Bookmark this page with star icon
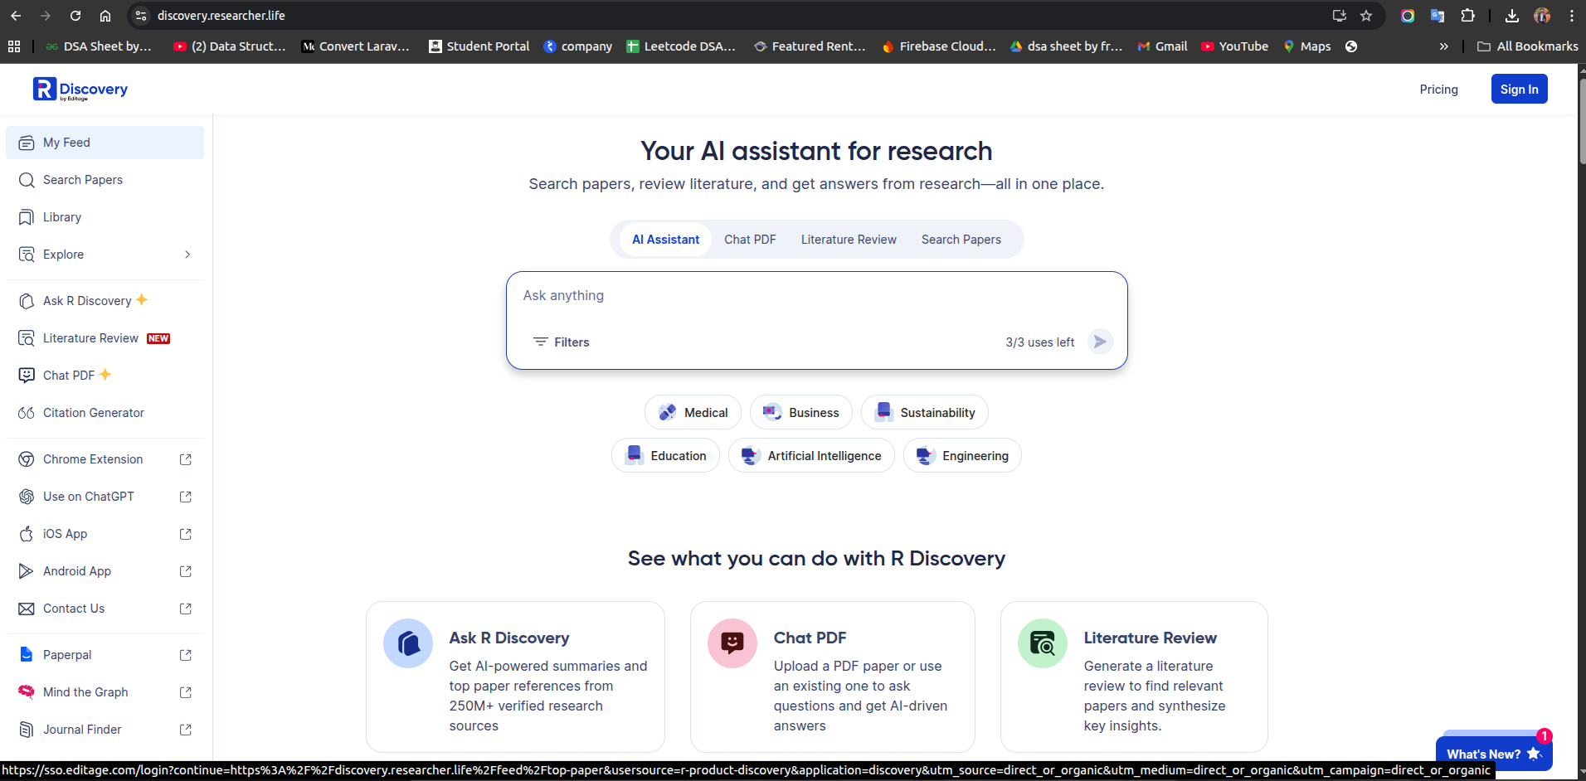1586x781 pixels. tap(1366, 16)
